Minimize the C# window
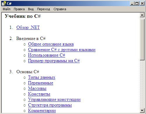Screen dimensions: 146x114 coord(132,3)
